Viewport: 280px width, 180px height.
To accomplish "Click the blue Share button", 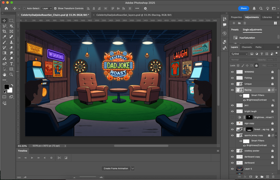I will tap(244, 8).
